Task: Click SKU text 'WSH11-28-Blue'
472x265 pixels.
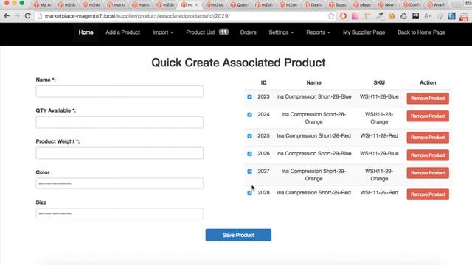Action: point(379,96)
